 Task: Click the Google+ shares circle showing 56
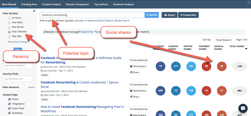coord(222,66)
